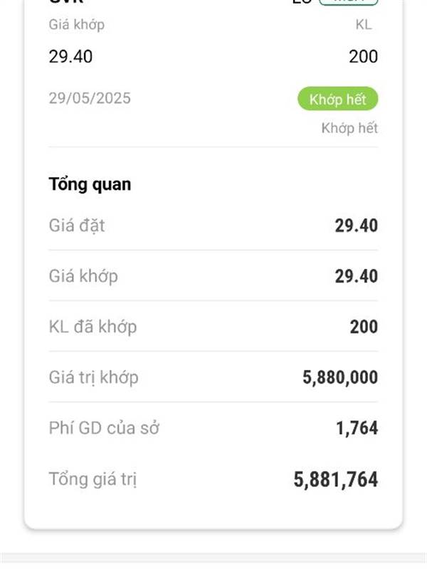This screenshot has height=569, width=427.
Task: Select the KL đã khớp value 200
Action: click(364, 327)
